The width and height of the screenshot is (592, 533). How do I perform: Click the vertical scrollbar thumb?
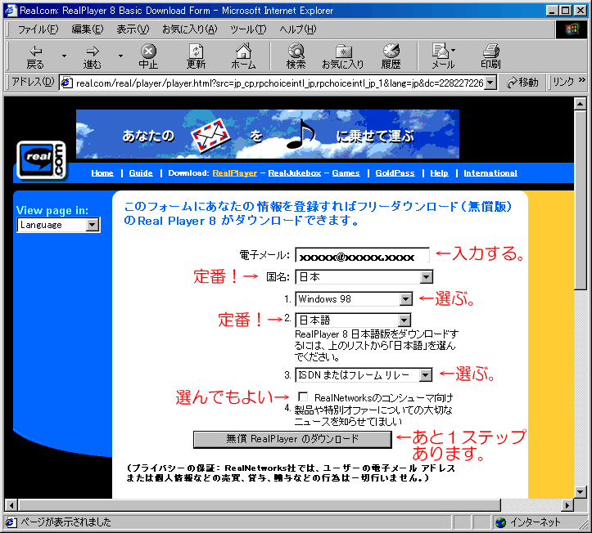pyautogui.click(x=581, y=199)
